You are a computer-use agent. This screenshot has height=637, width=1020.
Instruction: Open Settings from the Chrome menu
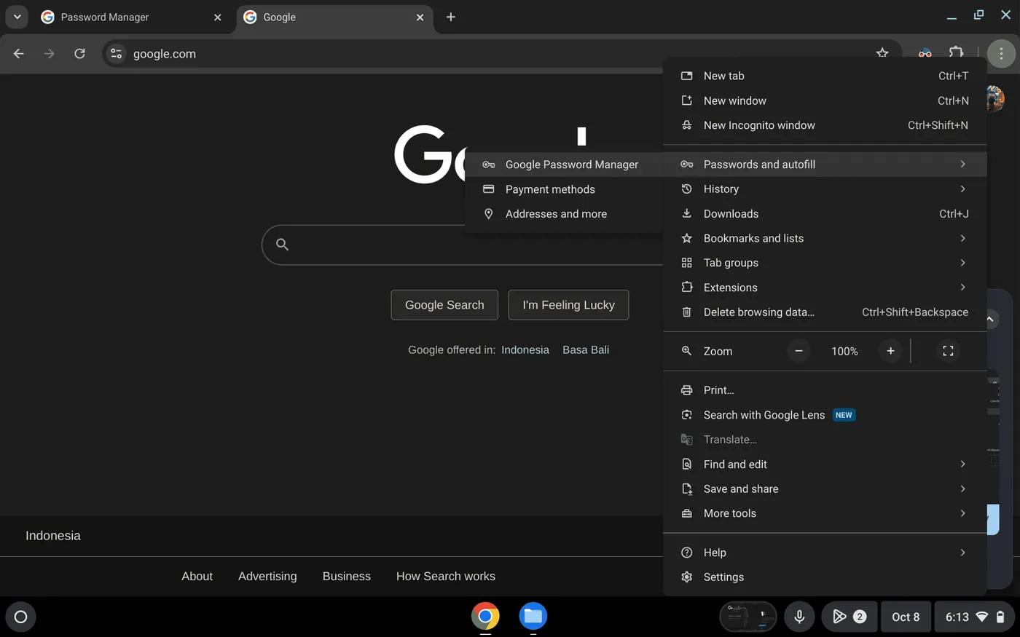pyautogui.click(x=825, y=577)
